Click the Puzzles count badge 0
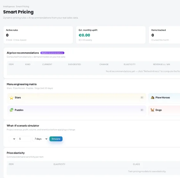The width and height of the screenshot is (180, 178). [x=142, y=110]
